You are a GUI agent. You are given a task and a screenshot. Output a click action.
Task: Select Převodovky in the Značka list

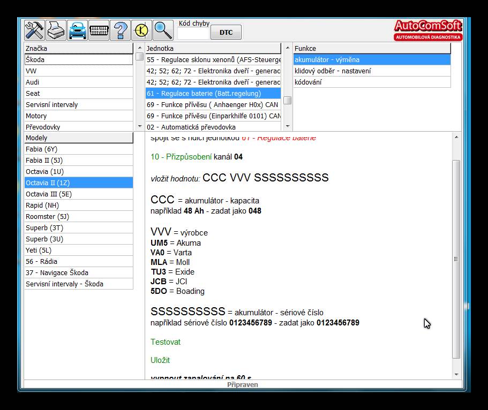pos(79,127)
